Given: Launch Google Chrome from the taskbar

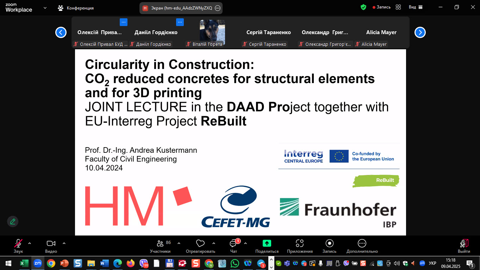Looking at the screenshot, I should (x=51, y=263).
